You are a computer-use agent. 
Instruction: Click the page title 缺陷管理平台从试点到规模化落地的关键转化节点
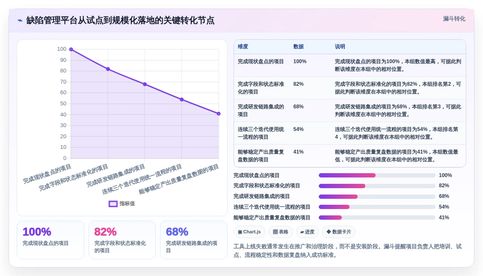pyautogui.click(x=120, y=20)
